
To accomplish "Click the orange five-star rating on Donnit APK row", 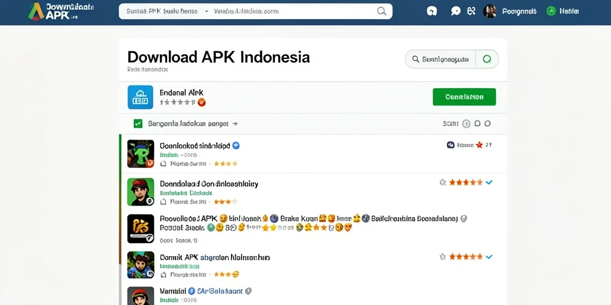I will tap(466, 257).
